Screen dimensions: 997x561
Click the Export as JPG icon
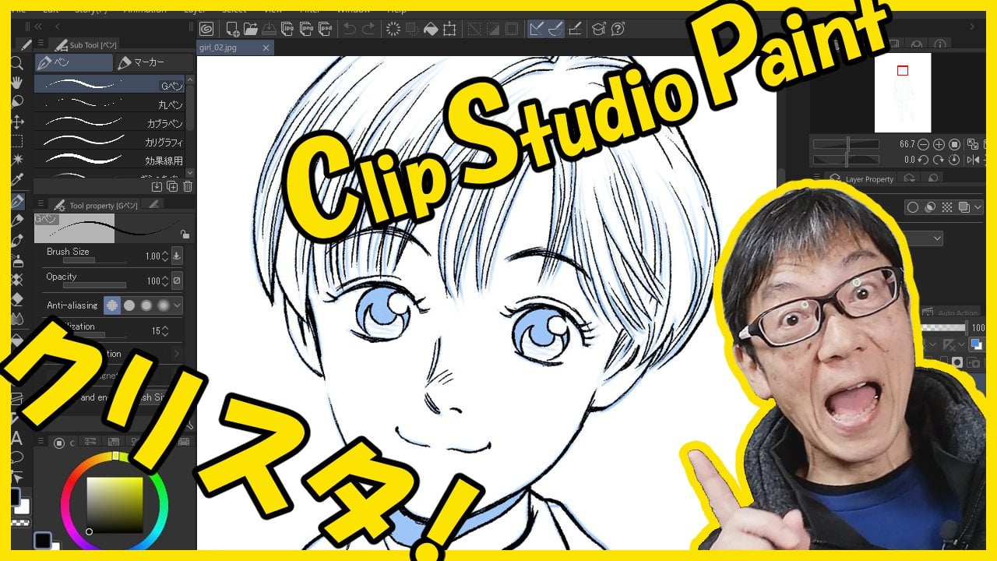coord(287,30)
